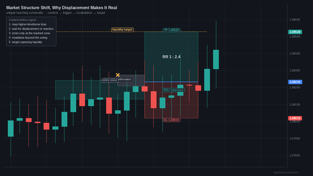Click the 1.08400 price axis label

point(295,53)
